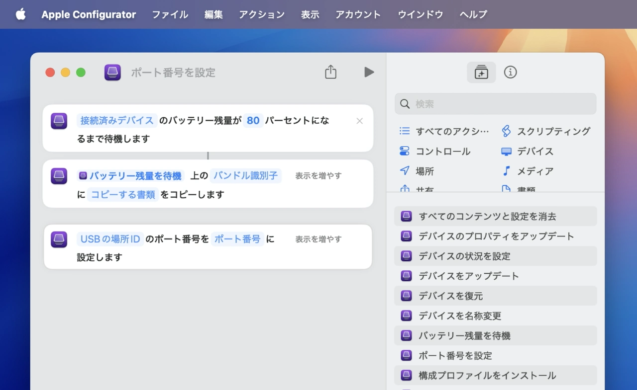
Task: Edit the 80 percent value field
Action: pyautogui.click(x=253, y=120)
